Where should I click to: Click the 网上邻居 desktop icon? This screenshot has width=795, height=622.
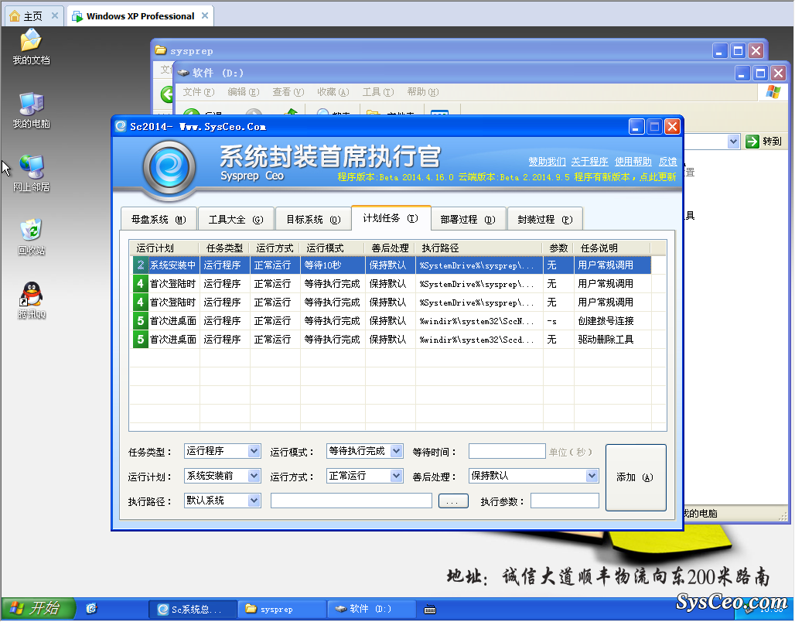pyautogui.click(x=31, y=174)
